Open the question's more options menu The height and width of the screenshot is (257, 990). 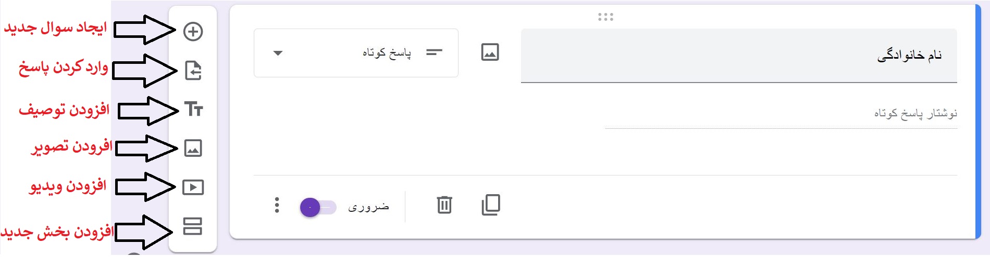pyautogui.click(x=277, y=205)
